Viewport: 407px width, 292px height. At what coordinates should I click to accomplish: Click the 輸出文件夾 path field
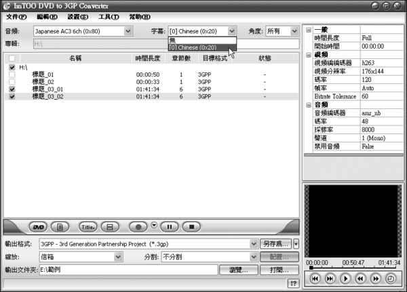tap(128, 270)
